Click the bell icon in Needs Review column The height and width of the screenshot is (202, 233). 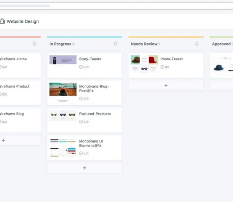[197, 44]
